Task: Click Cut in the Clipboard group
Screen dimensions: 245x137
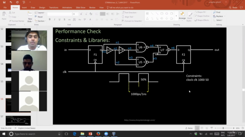Action: [x=12, y=13]
